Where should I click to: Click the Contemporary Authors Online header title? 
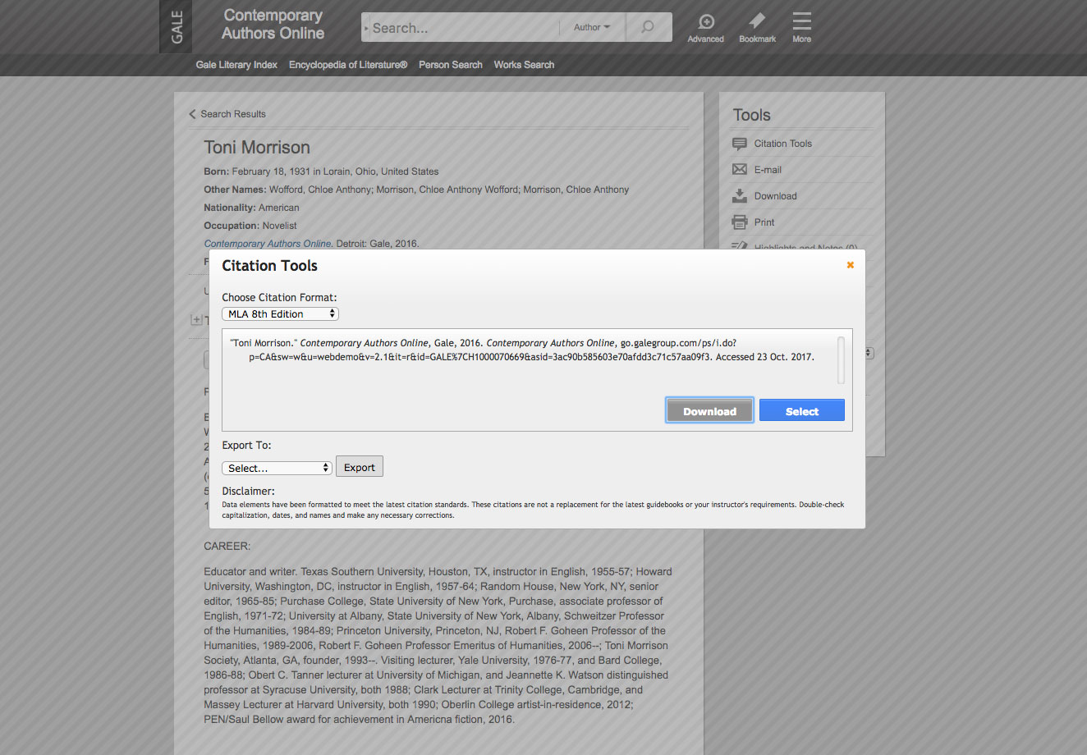273,25
